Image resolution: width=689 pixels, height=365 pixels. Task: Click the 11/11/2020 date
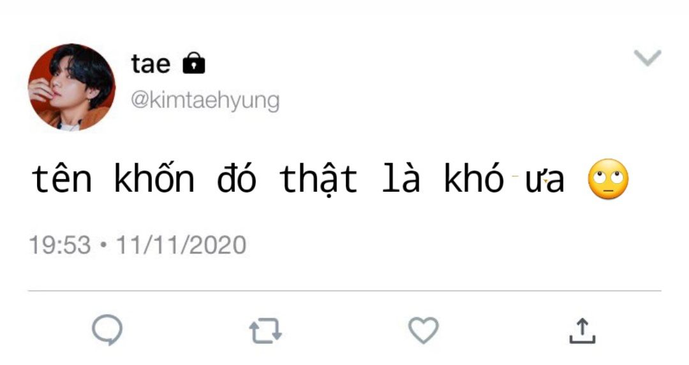pyautogui.click(x=181, y=245)
